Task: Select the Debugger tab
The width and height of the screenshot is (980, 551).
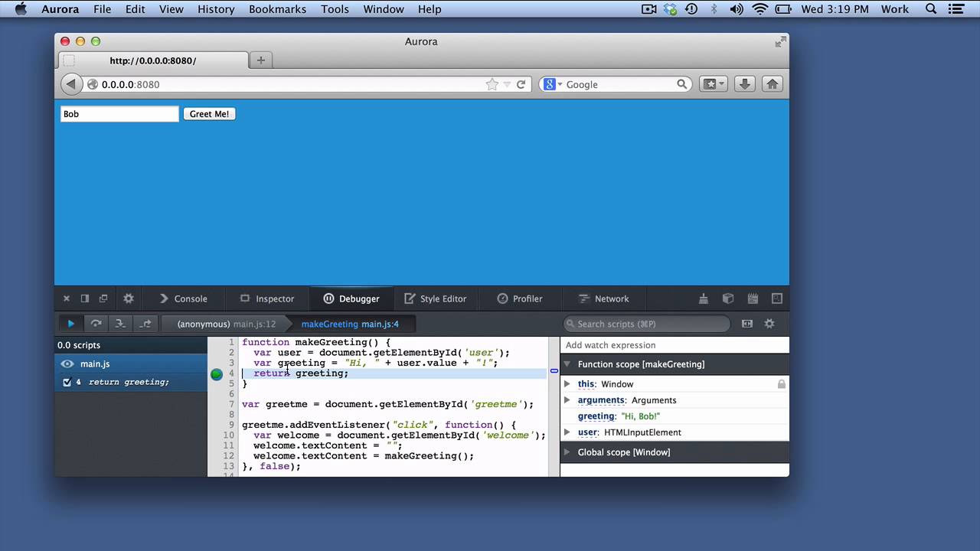Action: [351, 298]
